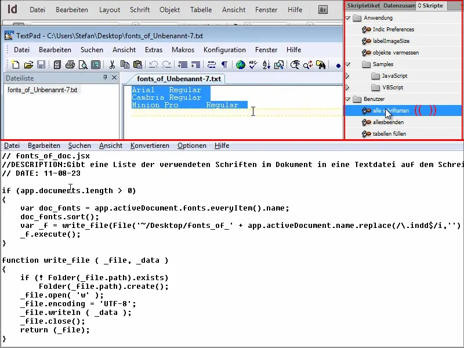
Task: Click the increase indent icon
Action: click(x=195, y=64)
